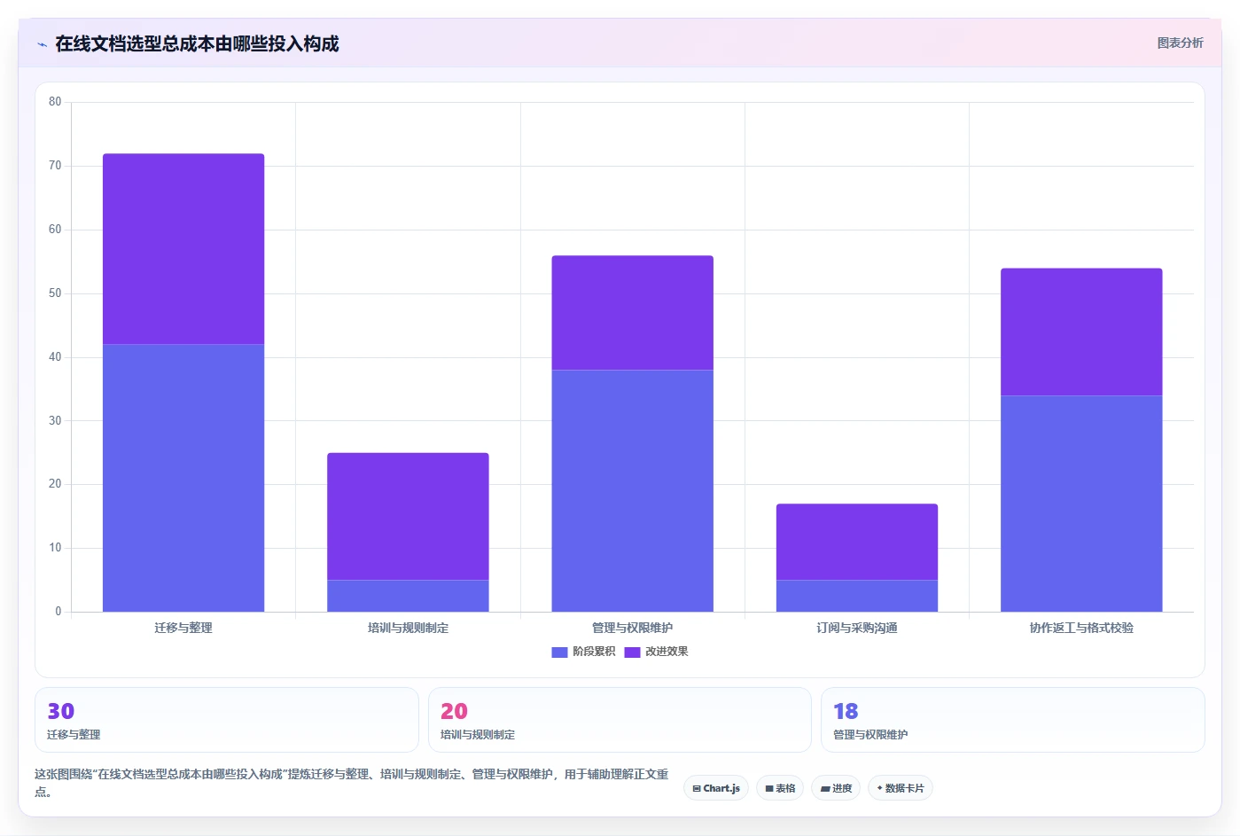Click the blue segment of the 协作返工与格式校验 bar
The height and width of the screenshot is (836, 1240).
pos(1081,504)
